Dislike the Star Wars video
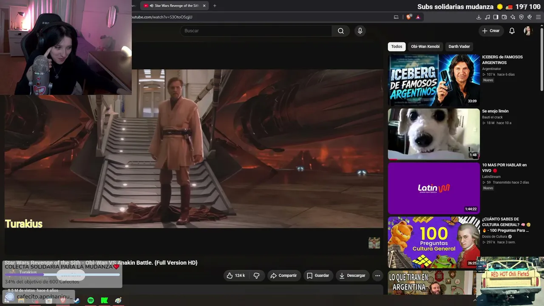544x306 pixels. point(256,275)
